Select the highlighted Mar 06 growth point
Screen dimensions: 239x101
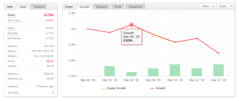click(131, 25)
